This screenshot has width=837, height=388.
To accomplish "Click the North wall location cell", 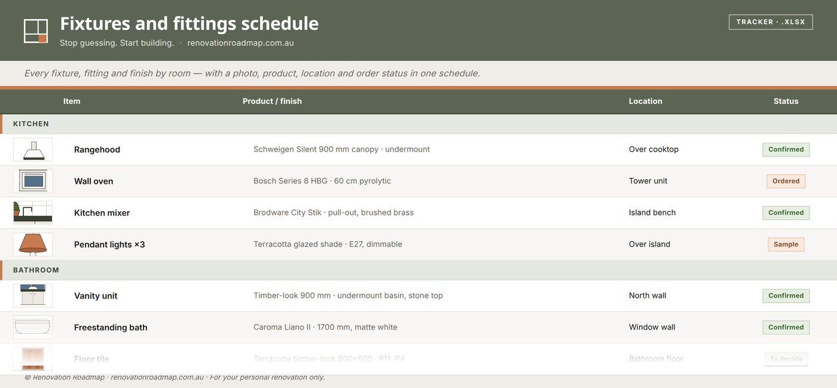I will (647, 296).
